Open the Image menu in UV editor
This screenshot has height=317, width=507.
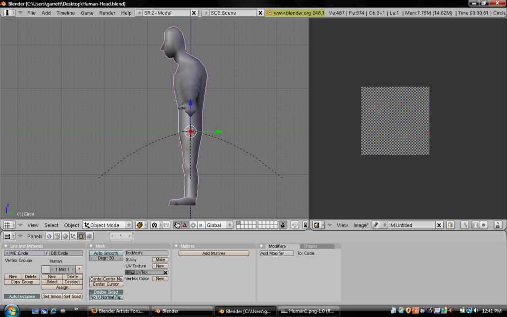(x=360, y=225)
